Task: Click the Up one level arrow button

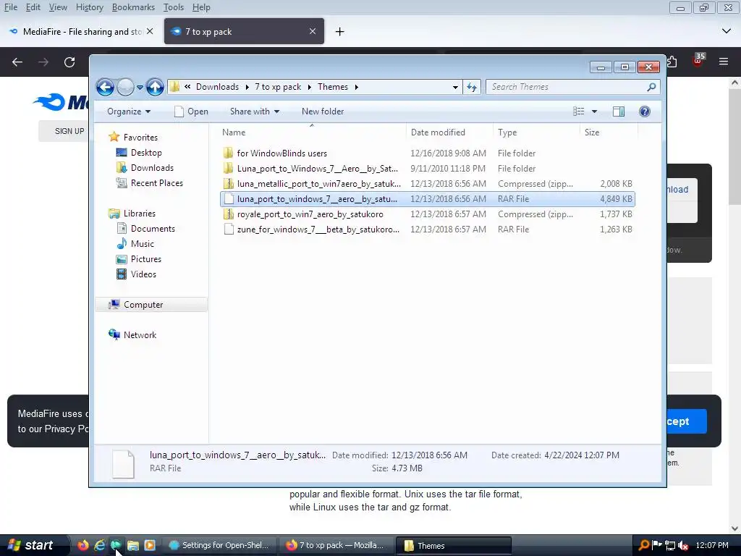Action: point(155,87)
